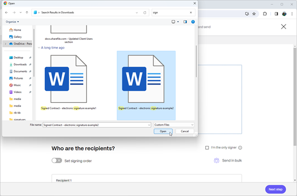The height and width of the screenshot is (196, 297).
Task: Collapse the 'A long time ago' group
Action: coord(39,47)
